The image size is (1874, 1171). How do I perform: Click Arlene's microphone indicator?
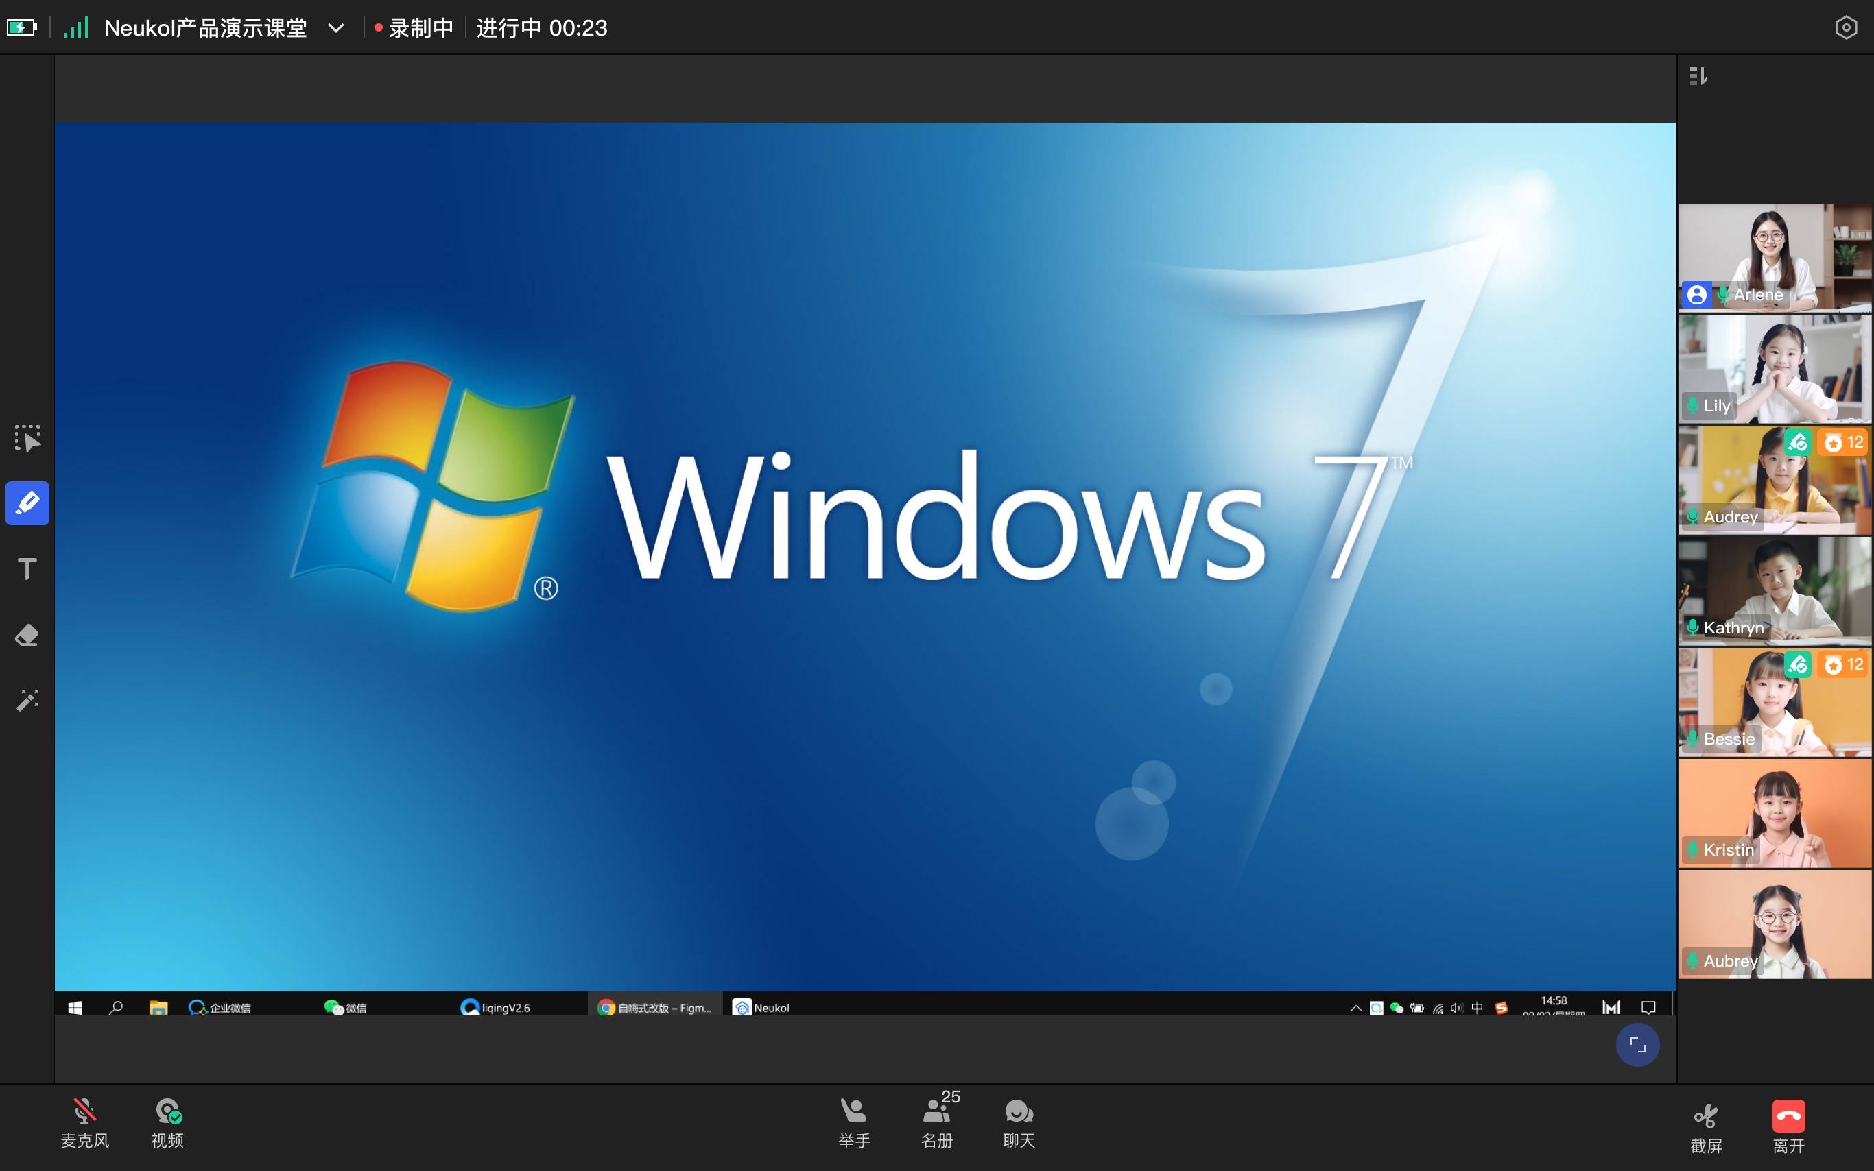click(1723, 295)
